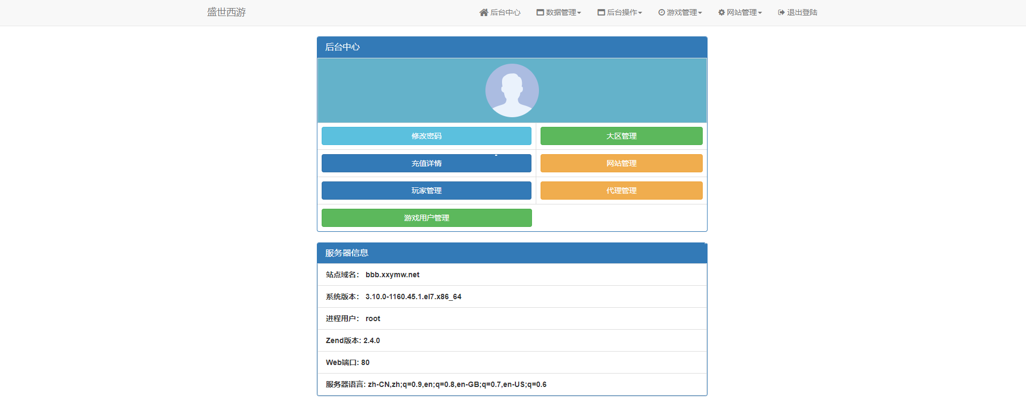Screen dimensions: 1026x418
Task: Click 退出登陆 to log out
Action: click(x=797, y=12)
